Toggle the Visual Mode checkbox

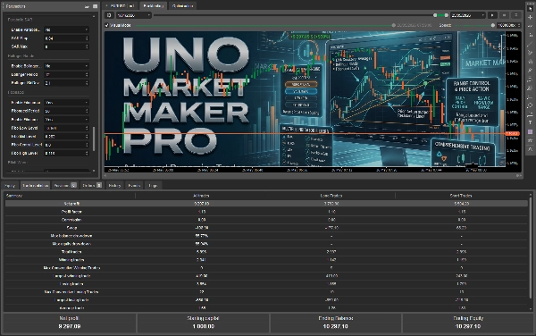[107, 25]
